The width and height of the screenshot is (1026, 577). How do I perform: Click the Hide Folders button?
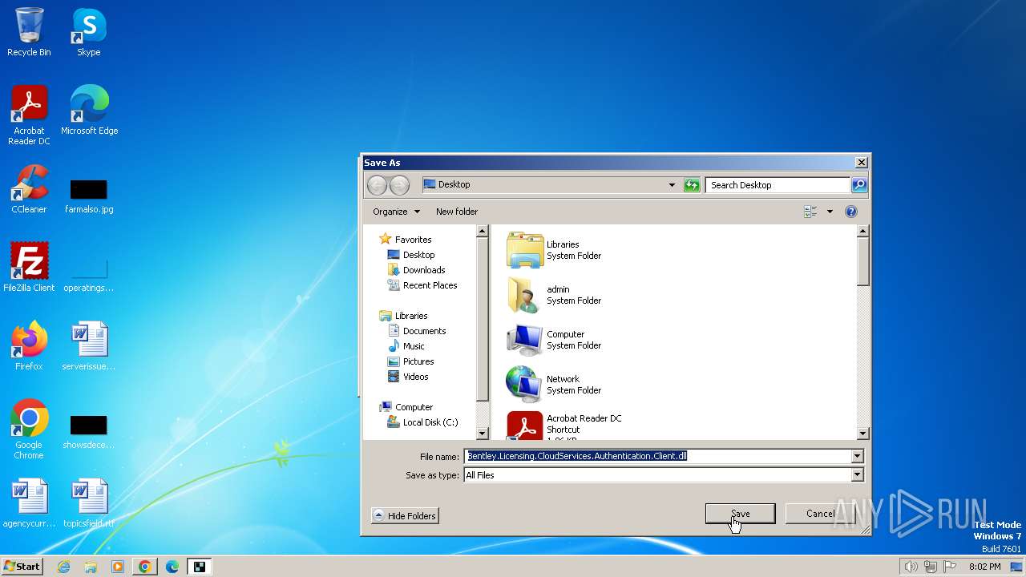point(405,516)
